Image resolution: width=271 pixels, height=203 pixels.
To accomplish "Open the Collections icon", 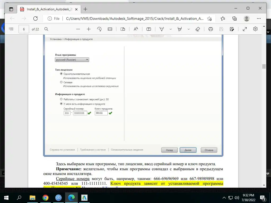I will click(234, 19).
